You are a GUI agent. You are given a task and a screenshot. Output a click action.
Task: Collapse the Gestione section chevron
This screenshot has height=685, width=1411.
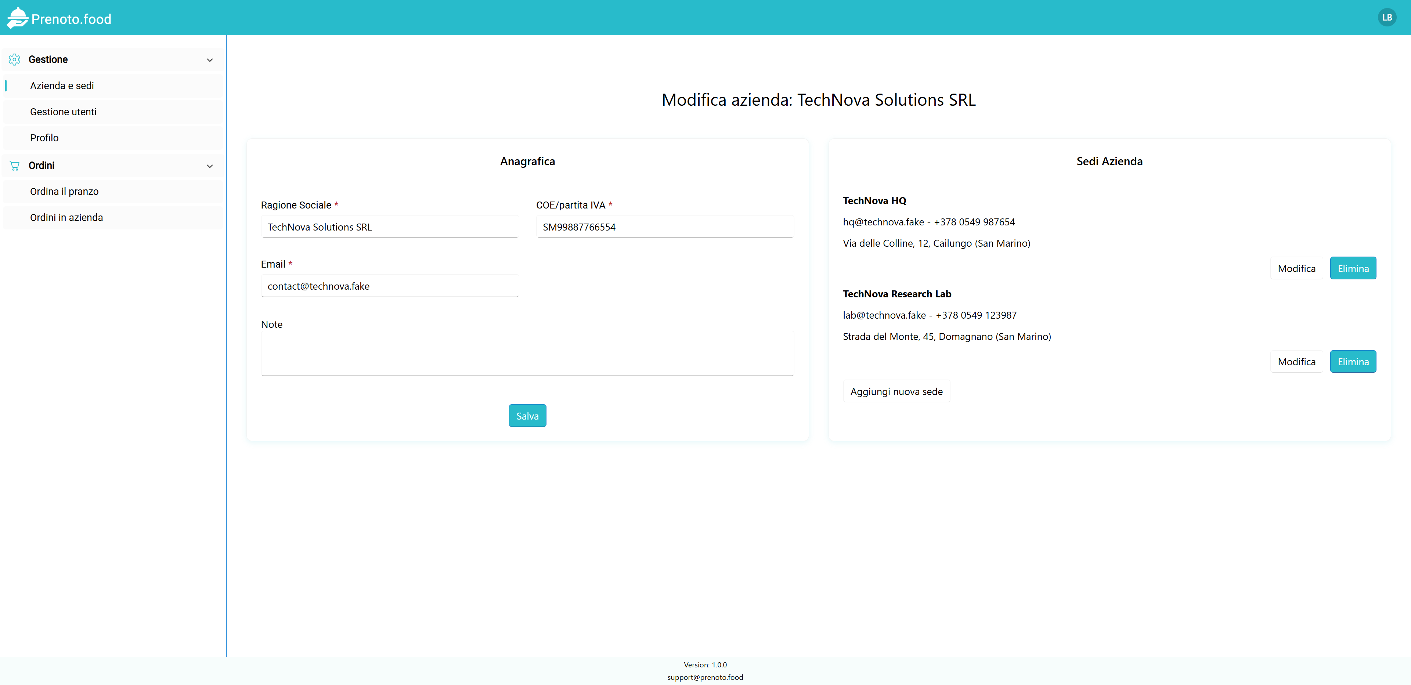click(210, 60)
